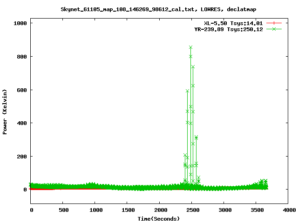This screenshot has height=223, width=298.
Task: Click the 1500 tick label on x-axis
Action: click(x=127, y=210)
